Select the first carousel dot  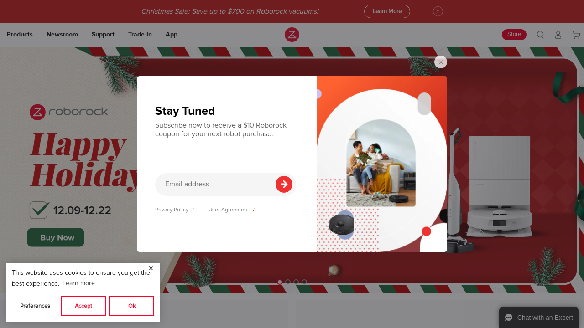tap(280, 282)
